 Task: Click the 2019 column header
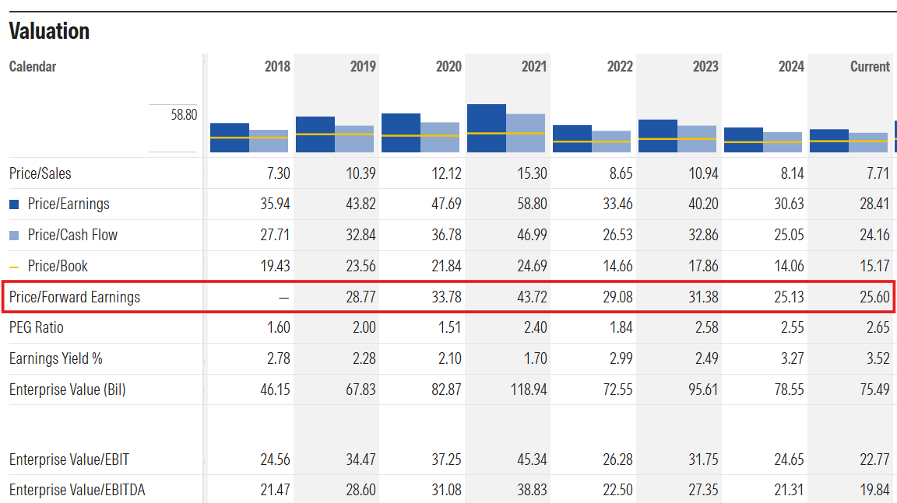(x=363, y=67)
